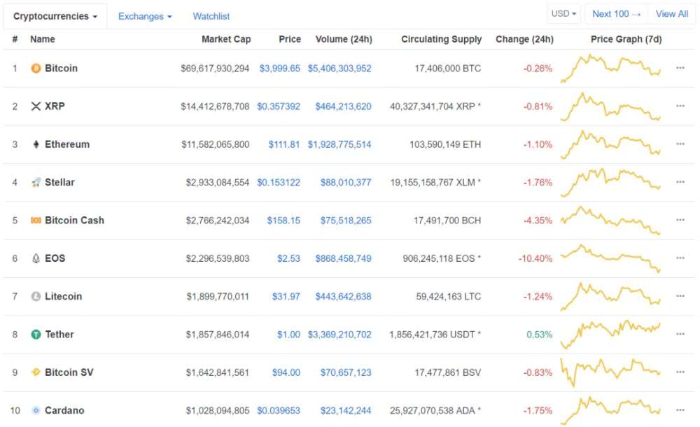The width and height of the screenshot is (700, 427).
Task: Click the Bitcoin Cash logo icon
Action: click(36, 220)
